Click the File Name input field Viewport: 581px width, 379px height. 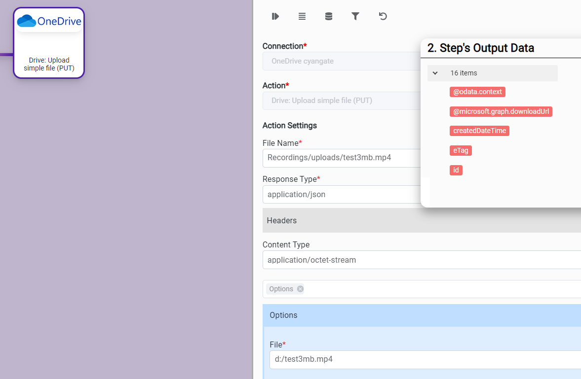click(x=341, y=158)
